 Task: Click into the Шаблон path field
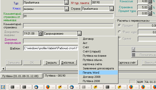(51, 48)
